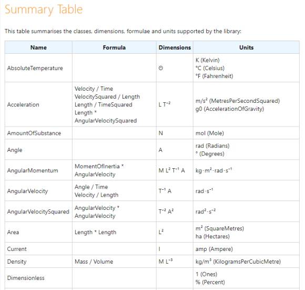
Task: Click the kg/m³ (KilogramsPerCubicMetre) unit
Action: pos(238,262)
